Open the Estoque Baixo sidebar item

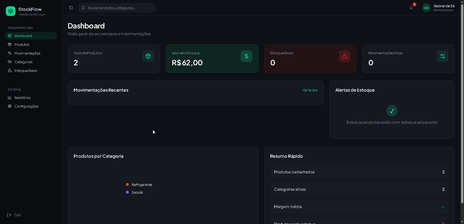(26, 71)
